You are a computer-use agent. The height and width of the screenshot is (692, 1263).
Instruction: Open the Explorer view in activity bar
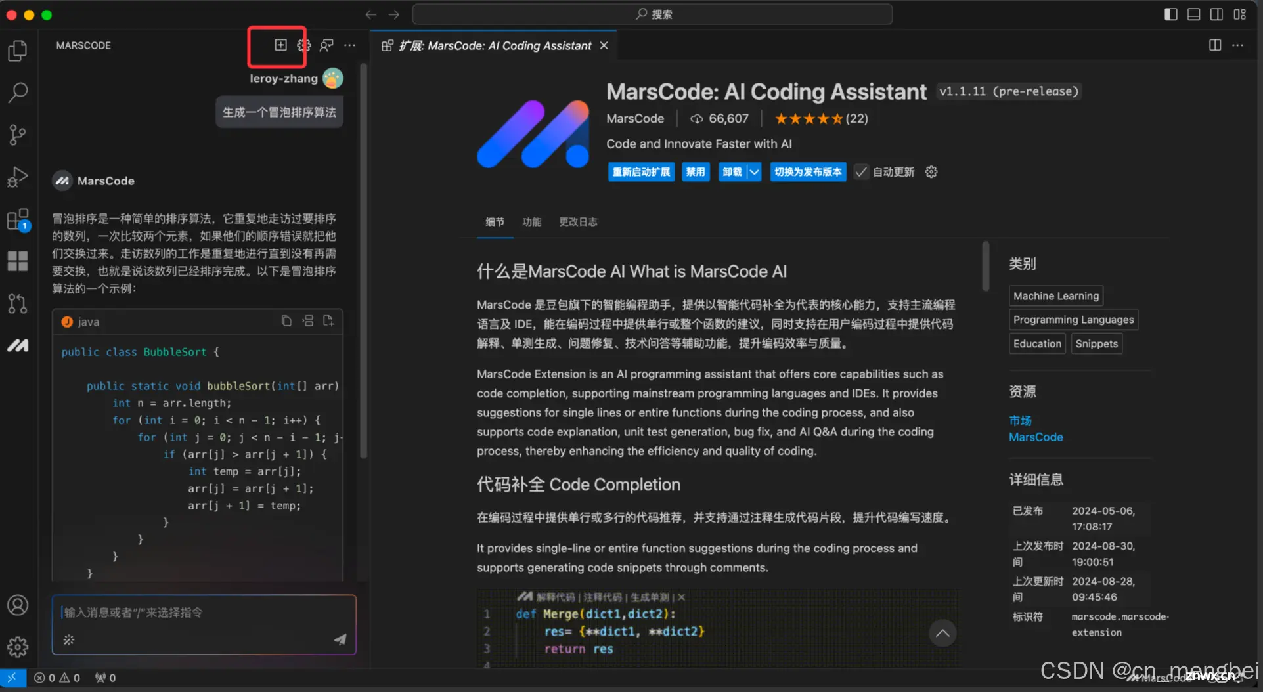[x=18, y=51]
